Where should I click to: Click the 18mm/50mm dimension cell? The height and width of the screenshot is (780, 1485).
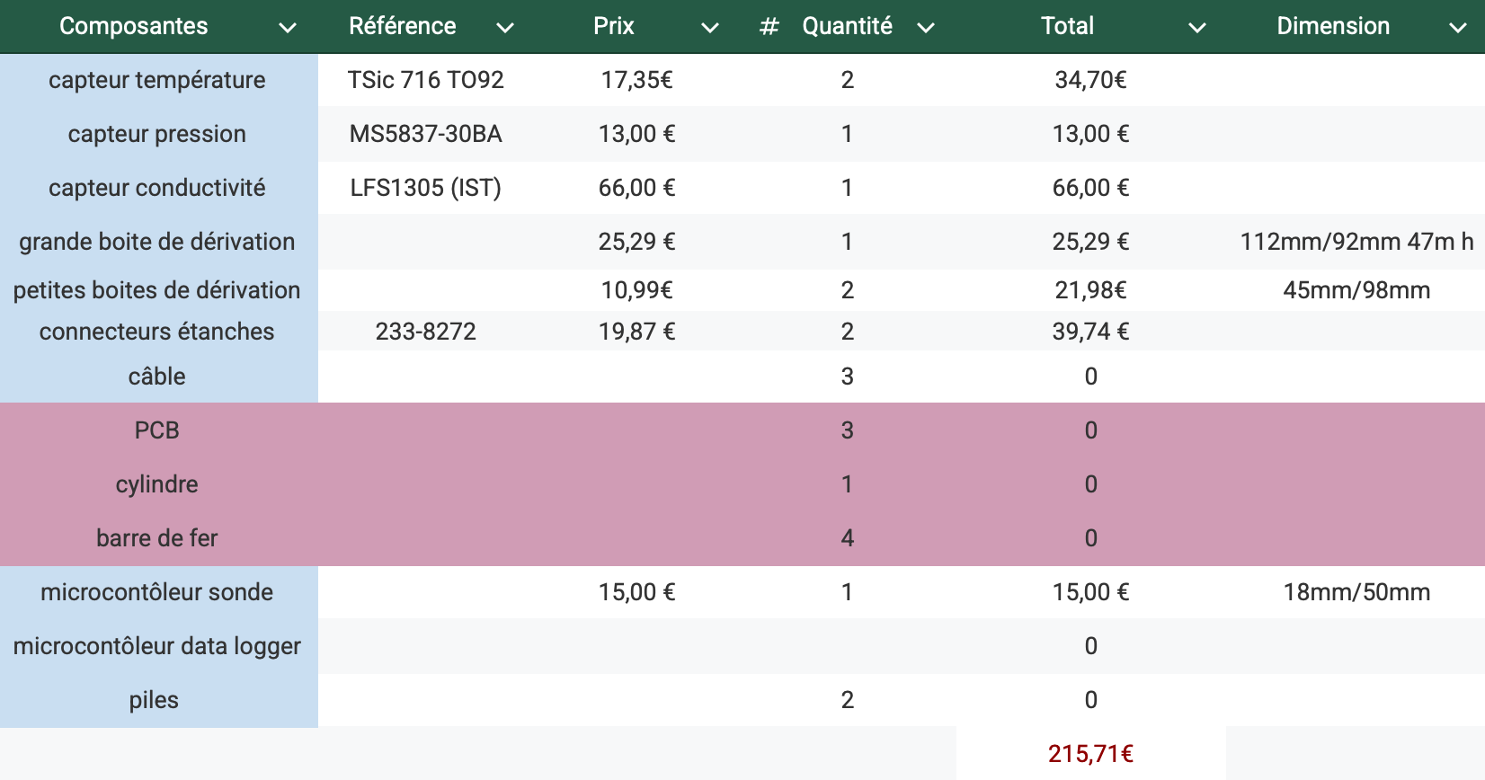(x=1356, y=592)
